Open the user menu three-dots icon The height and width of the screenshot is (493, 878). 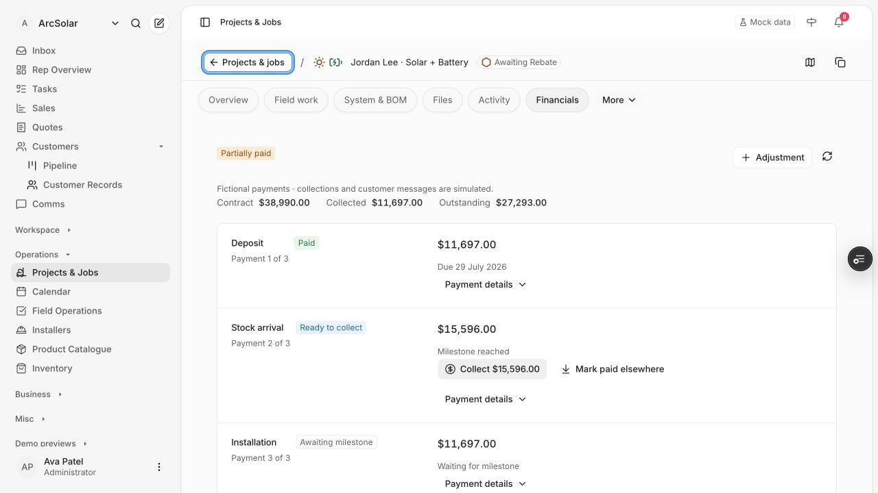[x=159, y=467]
